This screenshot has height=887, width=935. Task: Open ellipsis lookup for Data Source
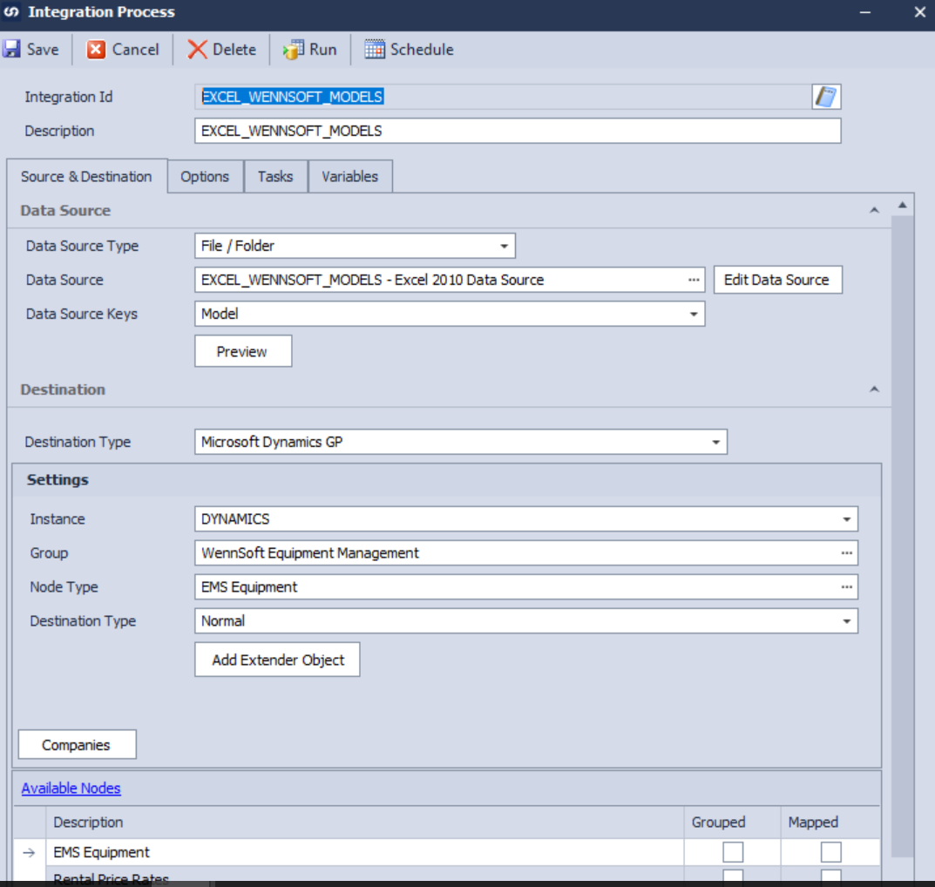pos(694,280)
